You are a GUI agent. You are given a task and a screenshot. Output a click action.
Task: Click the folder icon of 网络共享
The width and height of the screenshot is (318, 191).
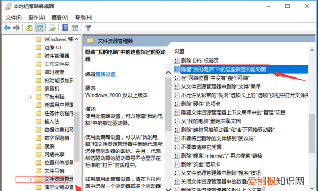coord(38,154)
